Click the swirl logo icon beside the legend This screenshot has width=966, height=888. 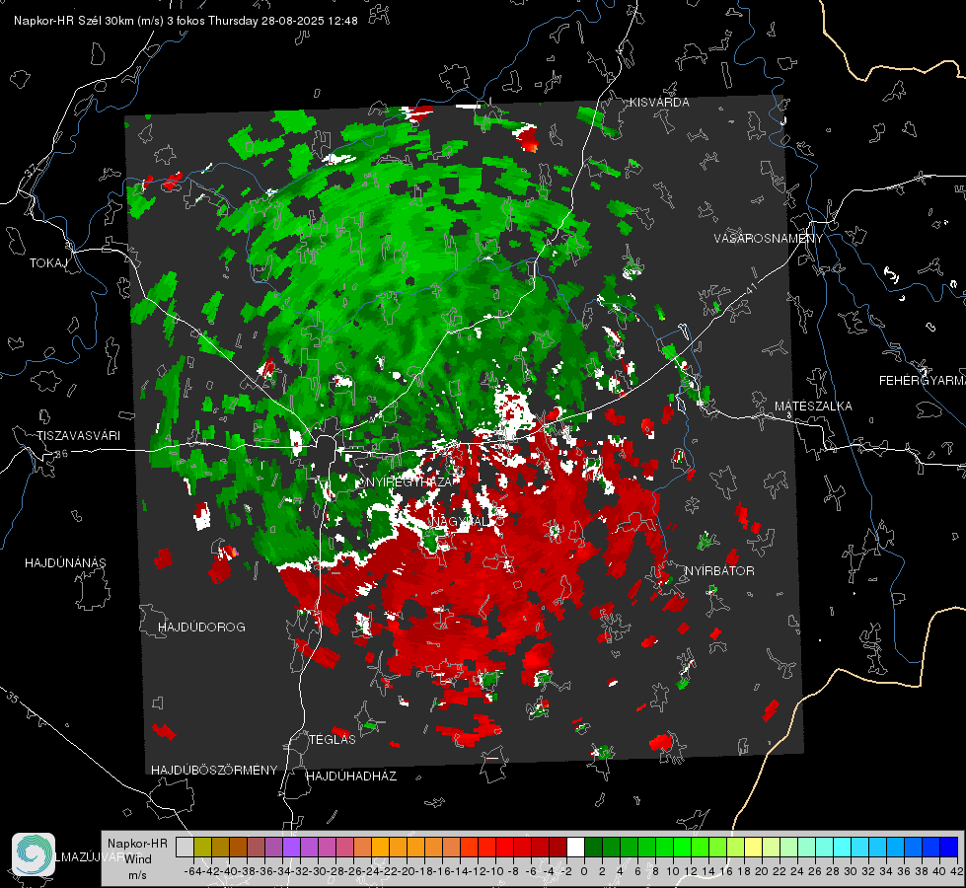click(34, 854)
